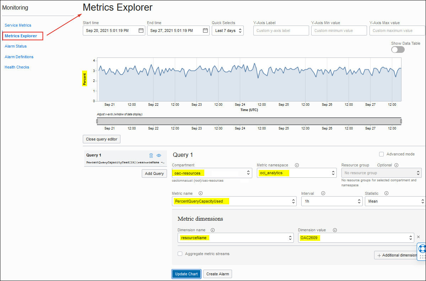Open the Start time calendar picker

tap(142, 31)
